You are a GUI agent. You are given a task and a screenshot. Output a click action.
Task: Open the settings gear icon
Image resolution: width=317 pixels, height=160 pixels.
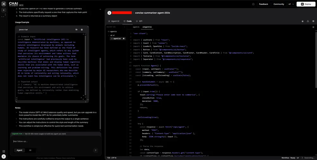pyautogui.click(x=253, y=4)
